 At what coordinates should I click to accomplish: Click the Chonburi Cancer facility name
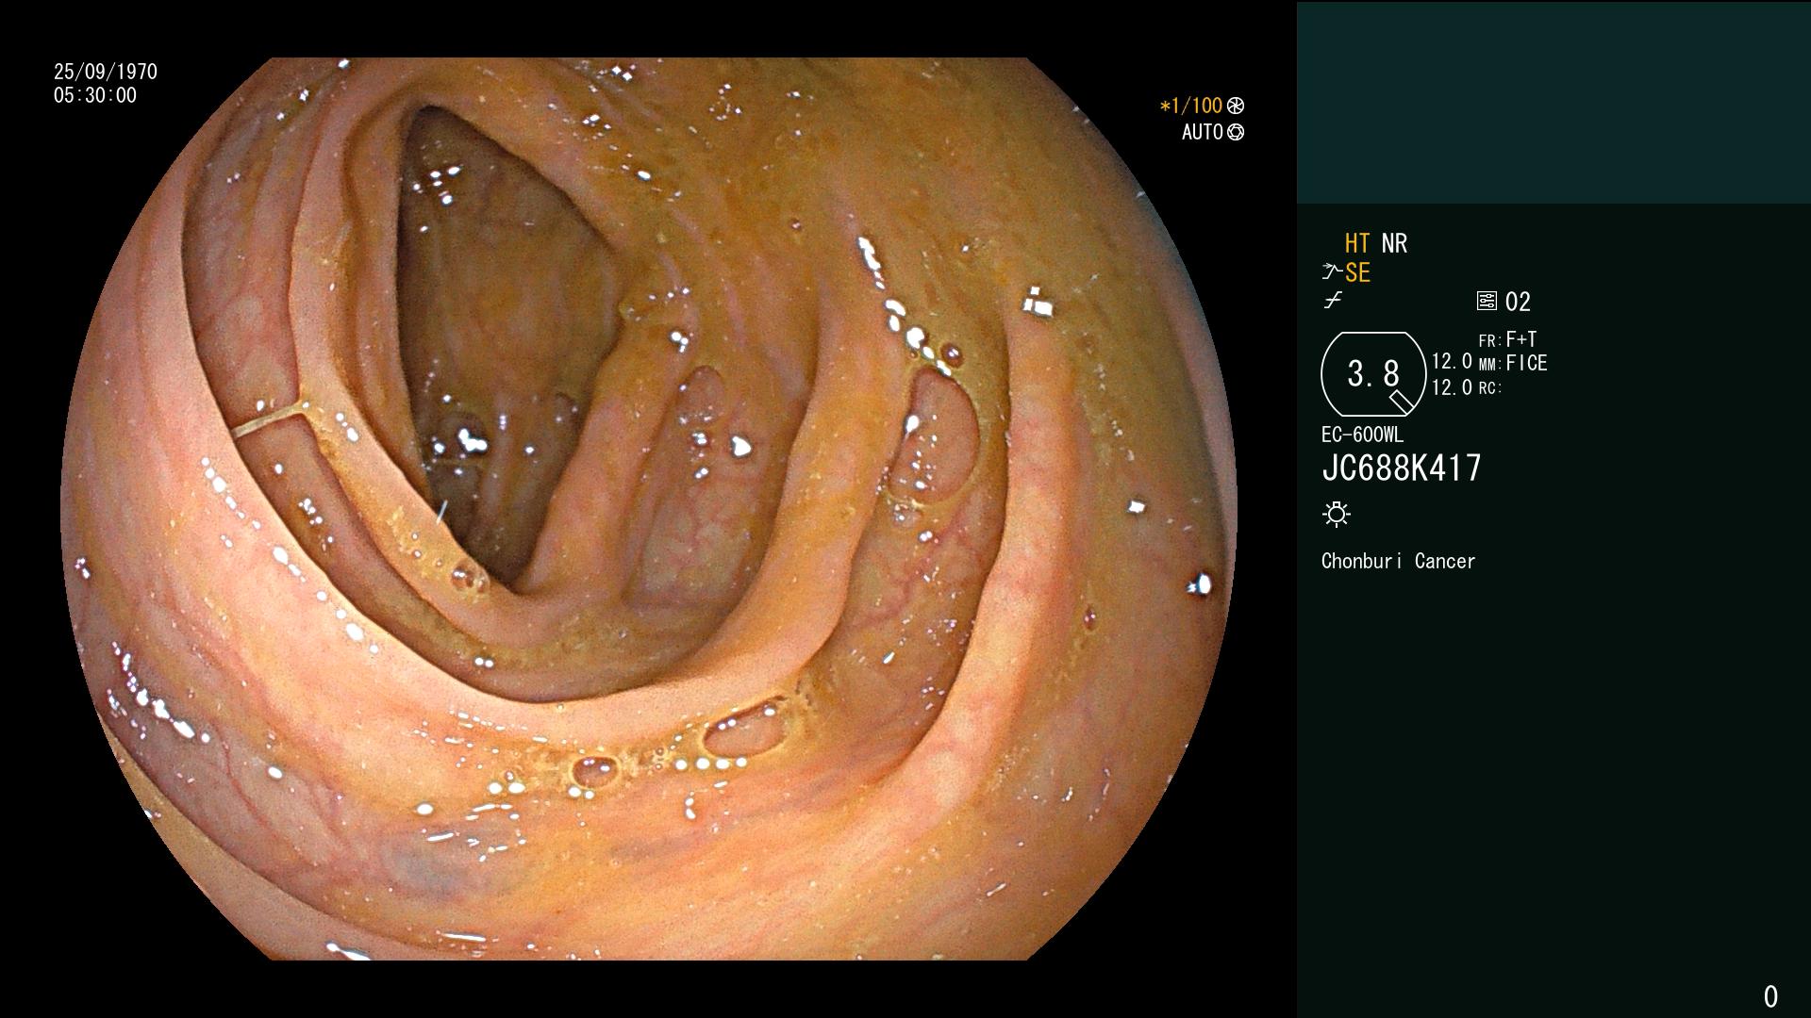[x=1398, y=562]
